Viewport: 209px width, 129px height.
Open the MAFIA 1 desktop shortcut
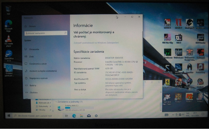[x=167, y=24]
